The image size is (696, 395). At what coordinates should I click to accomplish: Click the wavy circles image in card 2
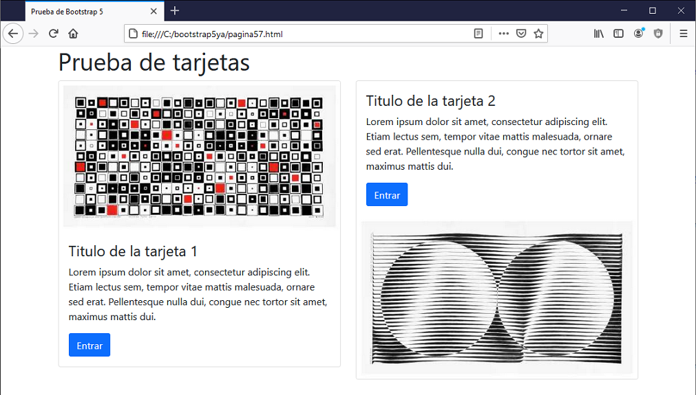tap(496, 297)
